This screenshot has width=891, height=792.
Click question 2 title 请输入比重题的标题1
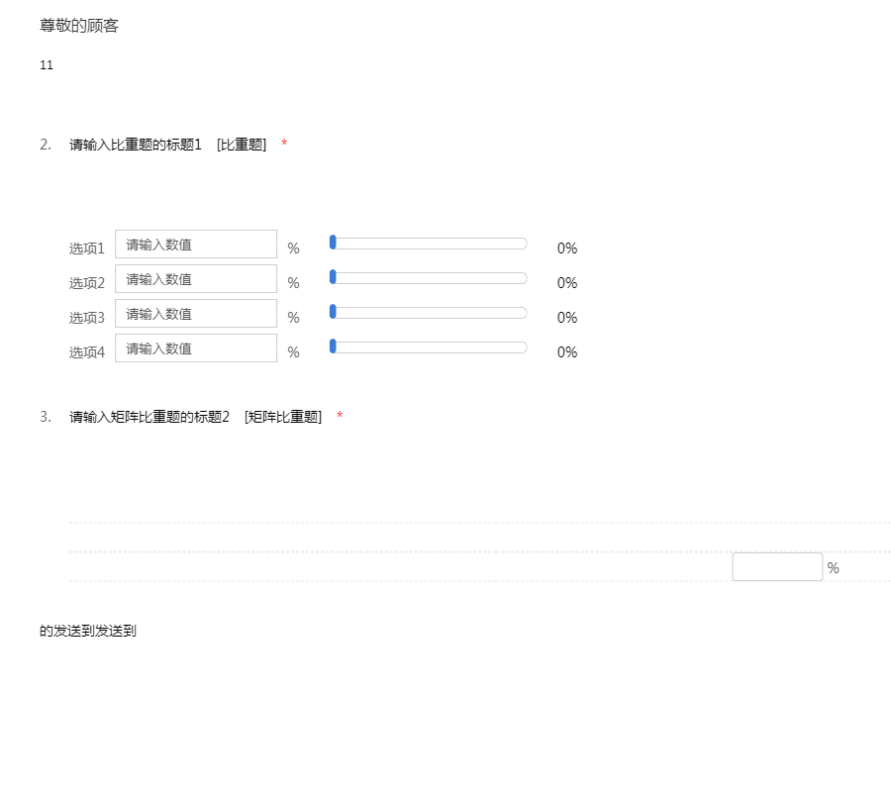coord(136,145)
